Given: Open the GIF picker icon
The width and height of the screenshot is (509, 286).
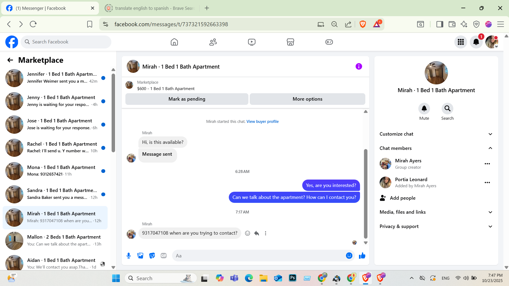Looking at the screenshot, I should [x=164, y=256].
